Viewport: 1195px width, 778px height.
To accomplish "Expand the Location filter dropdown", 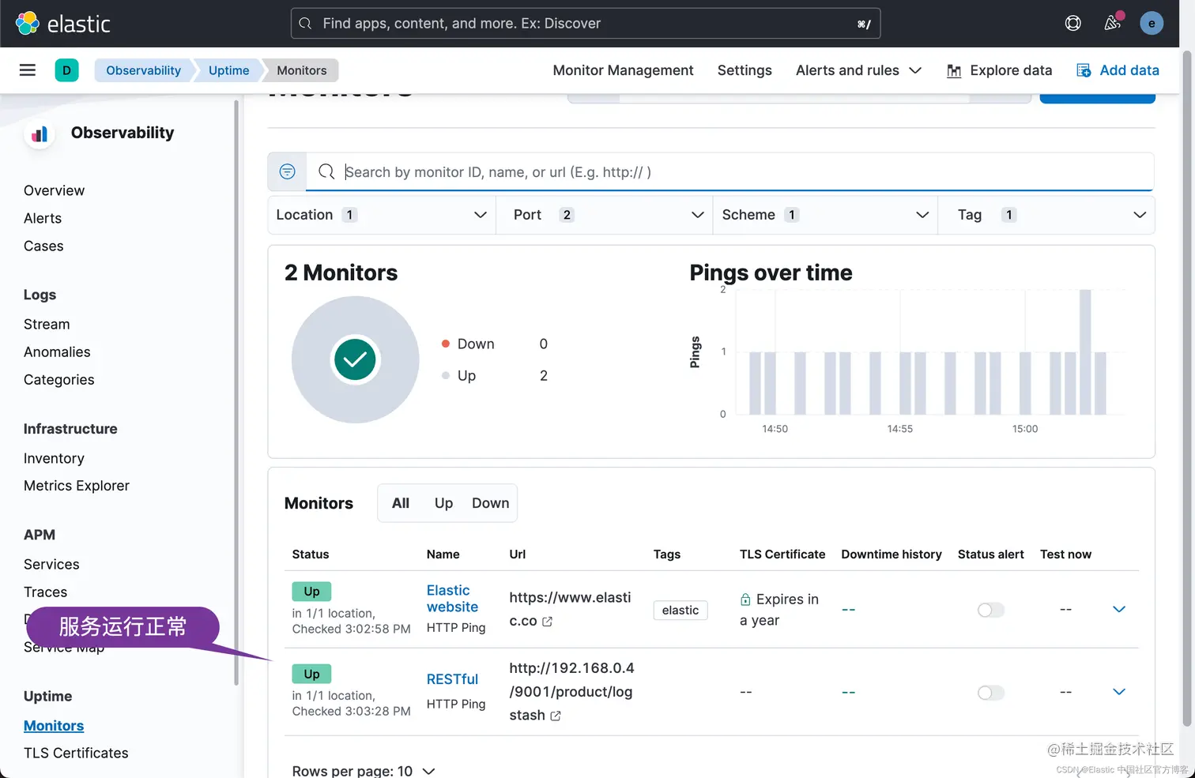I will point(382,215).
